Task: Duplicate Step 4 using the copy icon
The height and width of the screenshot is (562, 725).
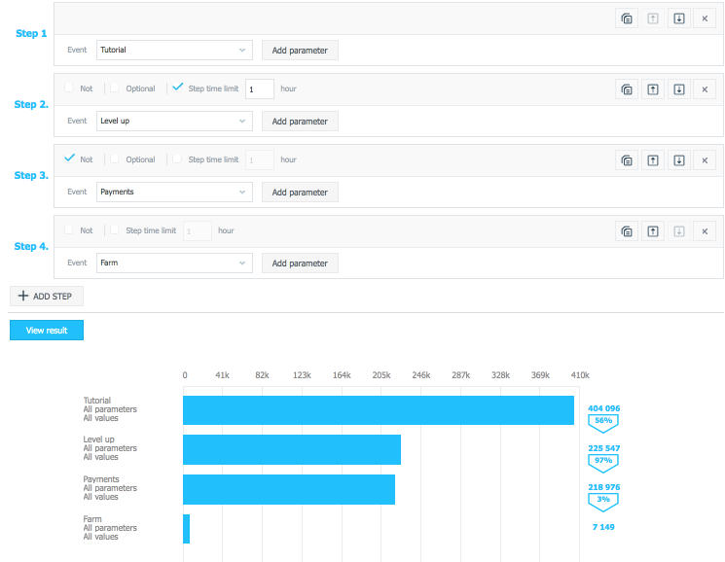Action: 628,231
